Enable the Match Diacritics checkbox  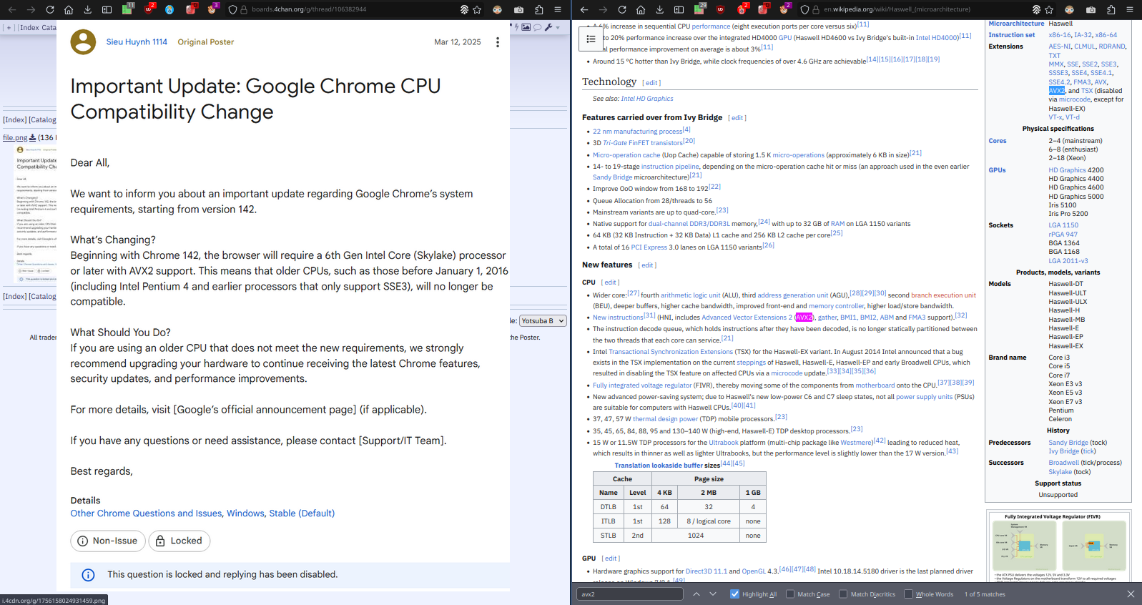tap(843, 594)
